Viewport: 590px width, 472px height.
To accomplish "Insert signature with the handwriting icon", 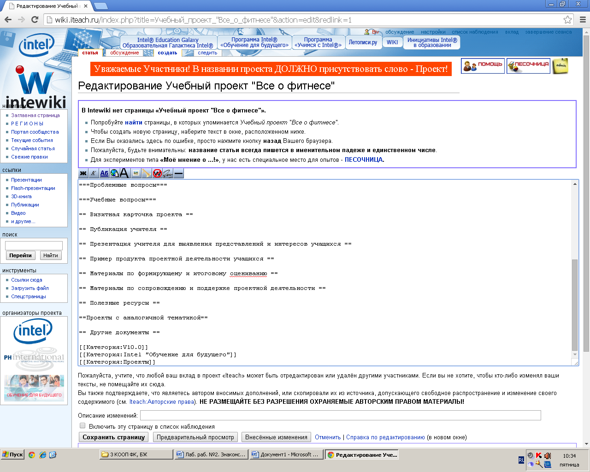I will click(x=168, y=173).
